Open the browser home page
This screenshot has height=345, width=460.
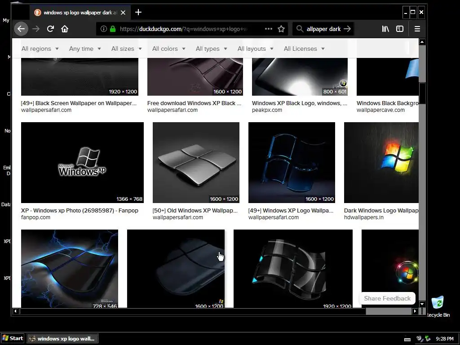pyautogui.click(x=65, y=29)
